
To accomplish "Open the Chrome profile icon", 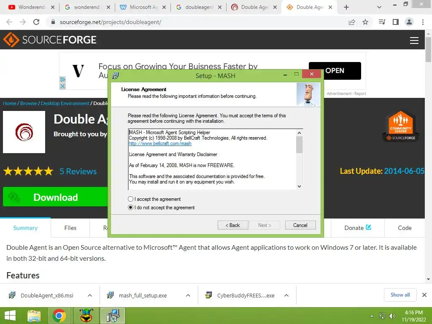I will tap(409, 22).
